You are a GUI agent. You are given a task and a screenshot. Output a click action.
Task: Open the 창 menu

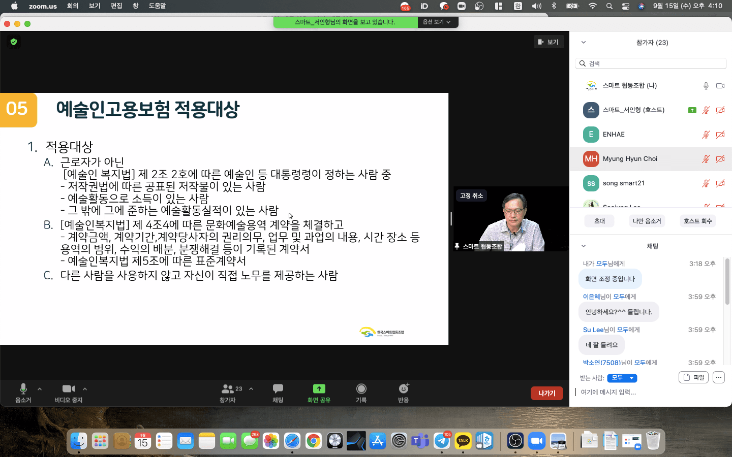135,6
